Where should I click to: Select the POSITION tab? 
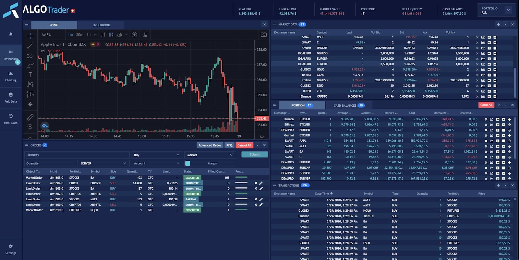[x=302, y=105]
